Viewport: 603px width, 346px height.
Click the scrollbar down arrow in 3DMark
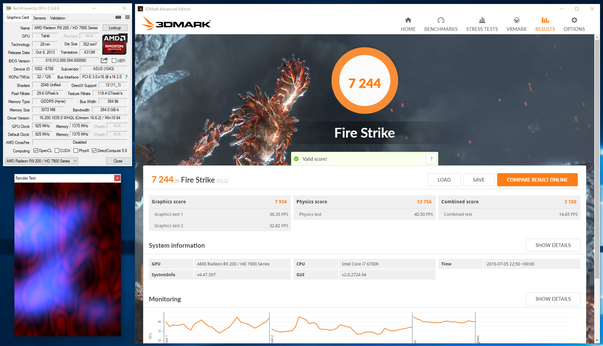click(597, 340)
